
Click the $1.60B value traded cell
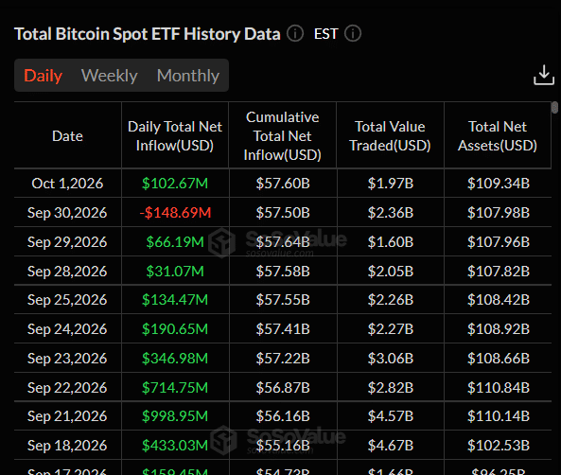(391, 242)
